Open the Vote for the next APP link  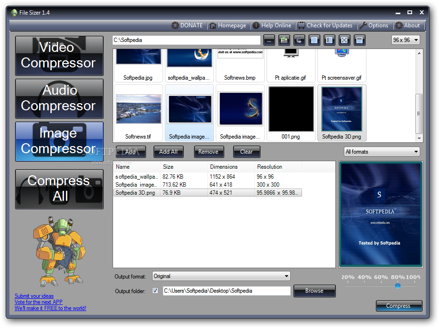[x=38, y=302]
